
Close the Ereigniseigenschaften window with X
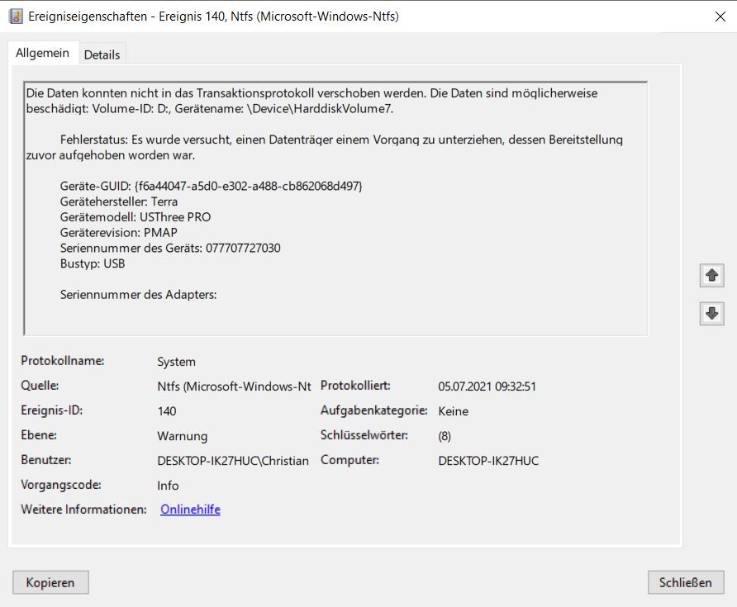[719, 17]
